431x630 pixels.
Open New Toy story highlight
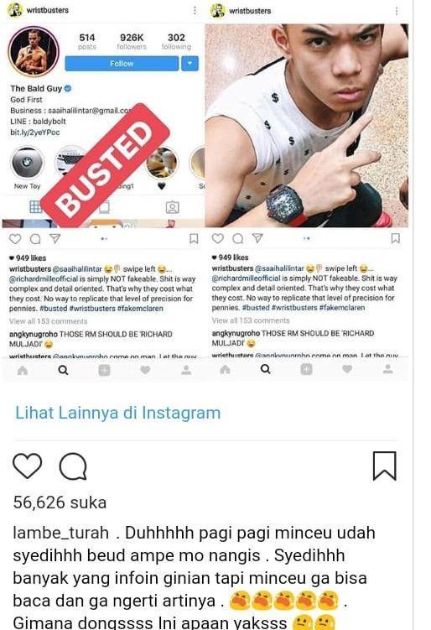click(27, 163)
